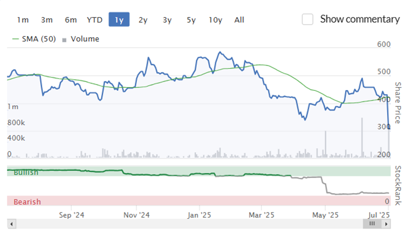
Task: Click the Show commentary label
Action: pyautogui.click(x=360, y=19)
